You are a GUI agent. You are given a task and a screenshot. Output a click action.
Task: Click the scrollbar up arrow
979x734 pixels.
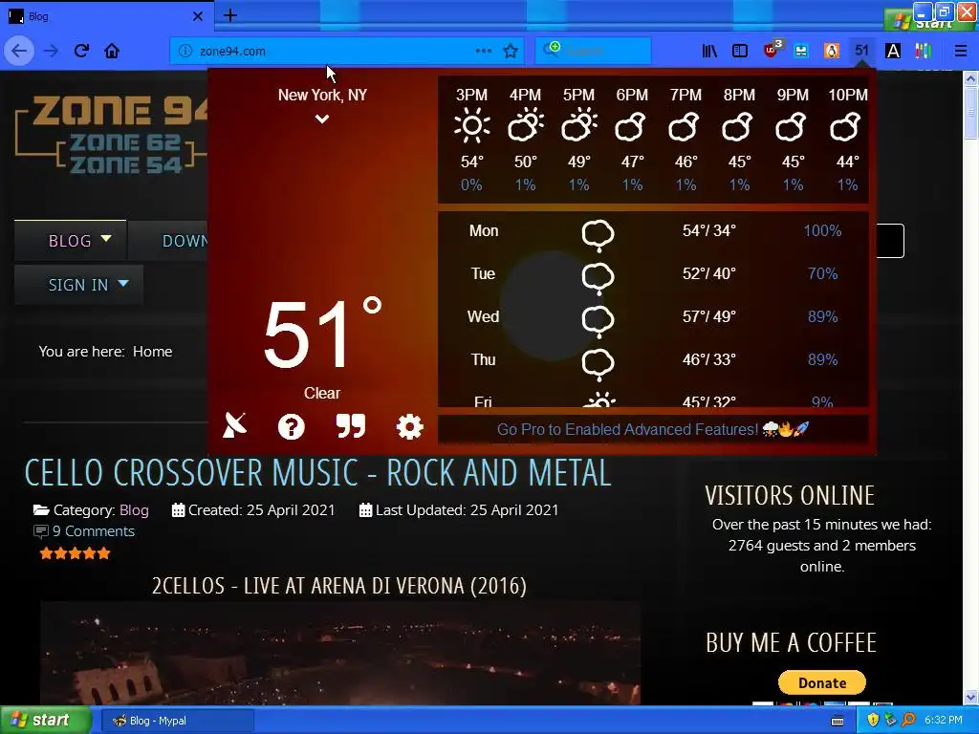click(970, 78)
